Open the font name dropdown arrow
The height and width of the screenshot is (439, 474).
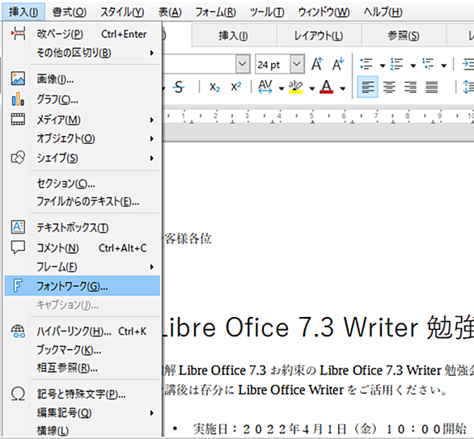[243, 64]
